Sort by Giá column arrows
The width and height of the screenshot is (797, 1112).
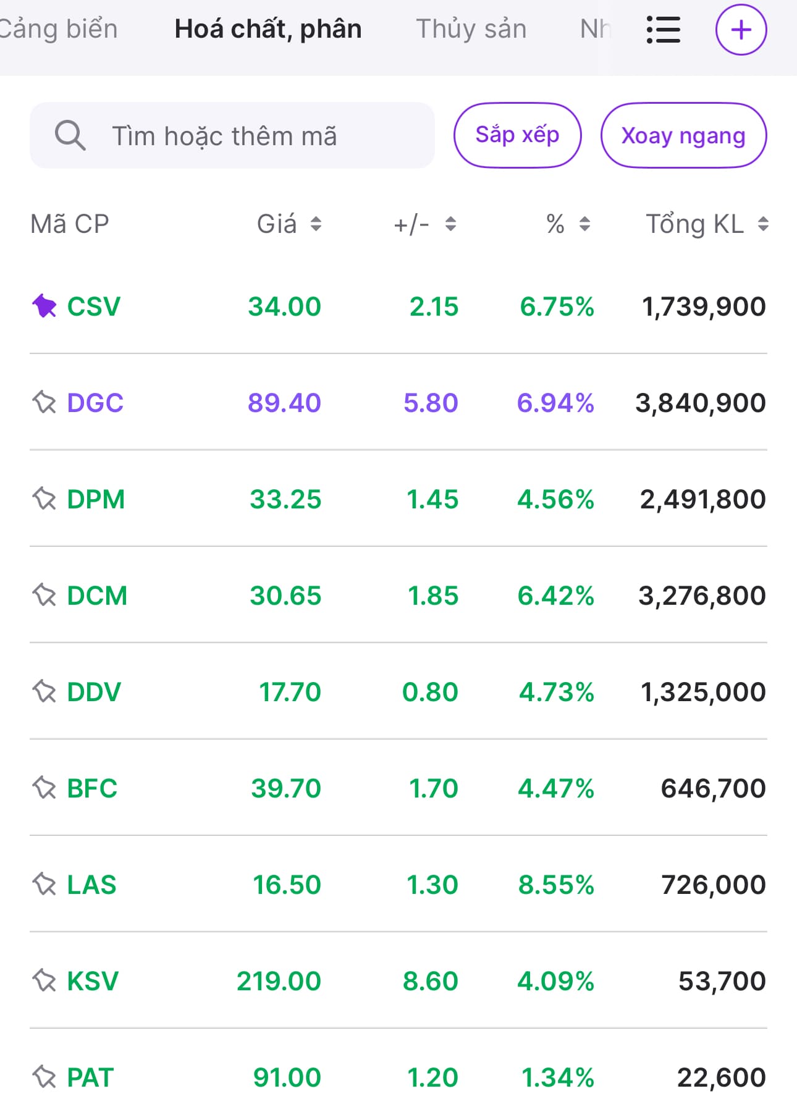tap(316, 224)
